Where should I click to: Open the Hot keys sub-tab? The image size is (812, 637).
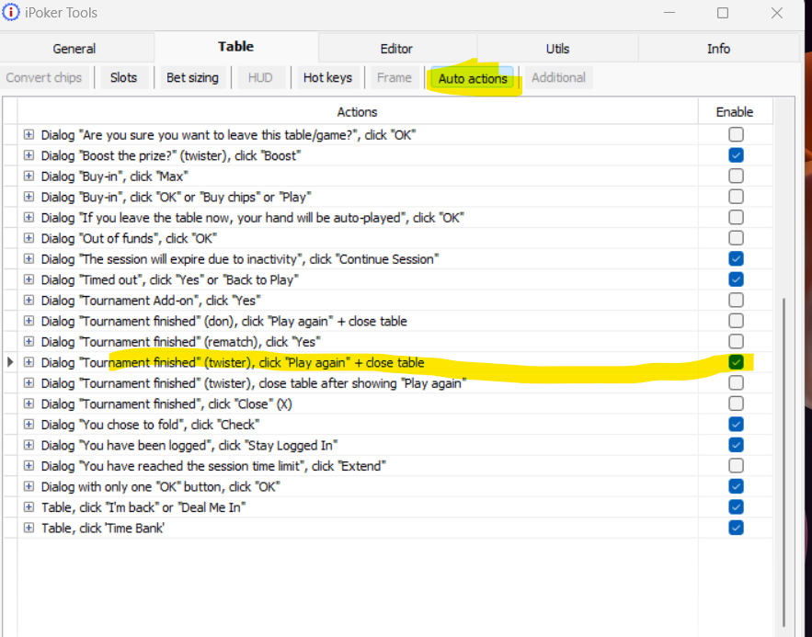pyautogui.click(x=327, y=77)
